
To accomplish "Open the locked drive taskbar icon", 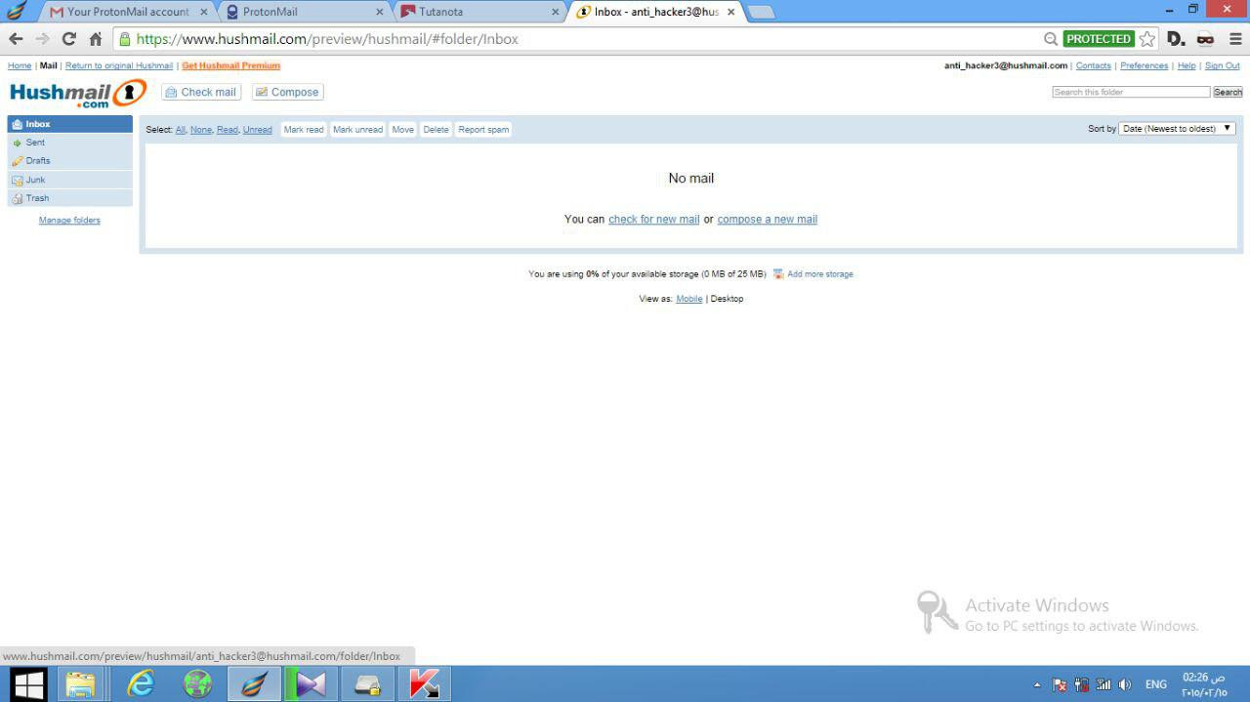I will coord(367,684).
